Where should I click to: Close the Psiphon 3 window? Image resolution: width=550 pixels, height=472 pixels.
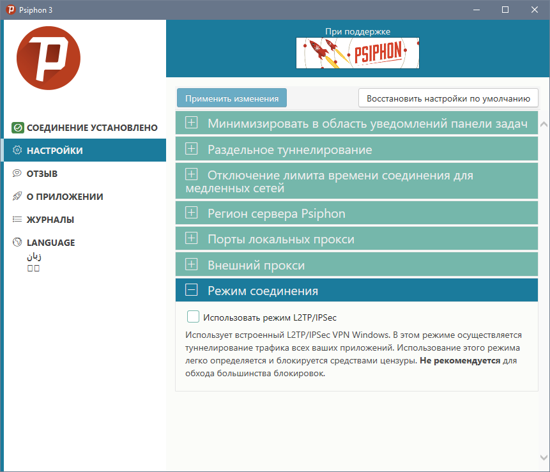[534, 10]
